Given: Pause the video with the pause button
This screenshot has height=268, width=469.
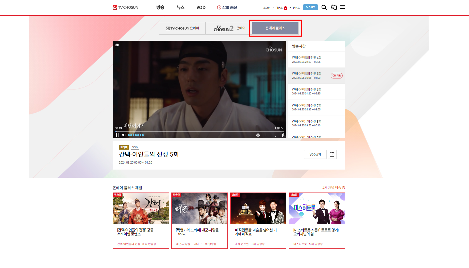Looking at the screenshot, I should pos(117,135).
